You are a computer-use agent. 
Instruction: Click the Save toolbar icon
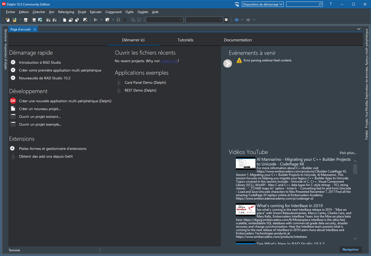coord(26,20)
